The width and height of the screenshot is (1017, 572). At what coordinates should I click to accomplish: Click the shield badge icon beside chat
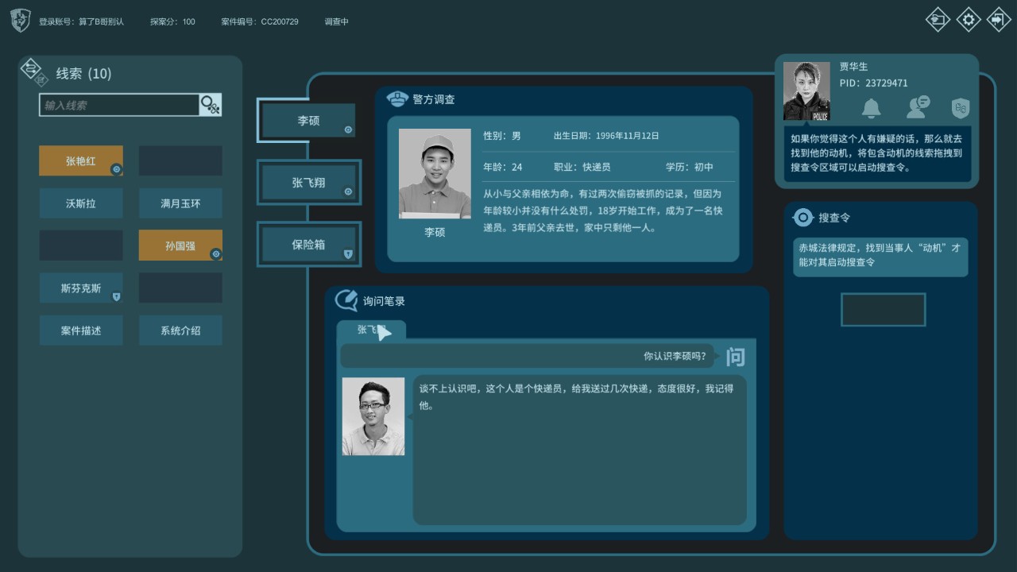[x=961, y=107]
